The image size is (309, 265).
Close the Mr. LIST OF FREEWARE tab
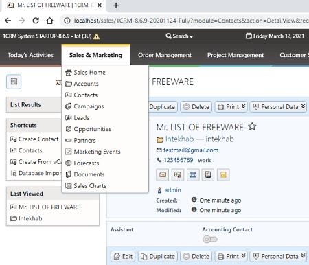coord(100,5)
